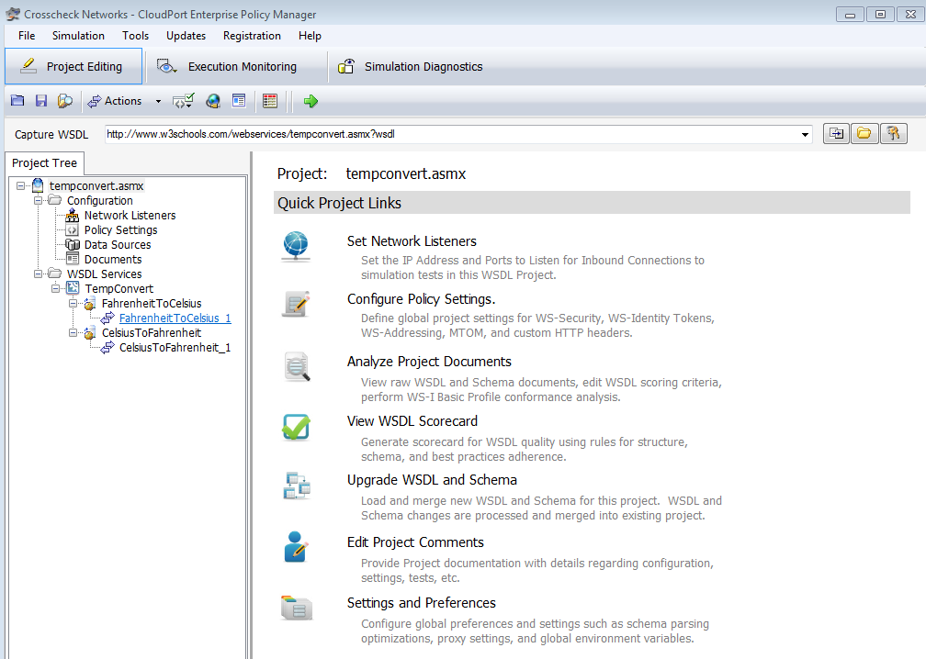Click the pencil icon for Configure Policy Settings

(297, 305)
